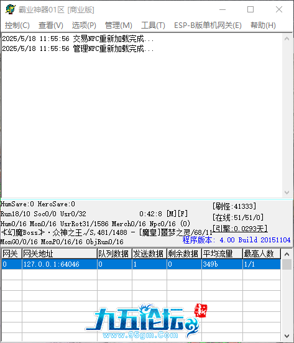The width and height of the screenshot is (294, 343).
Task: Click the [引擎:0.0293天] status text
Action: [240, 229]
